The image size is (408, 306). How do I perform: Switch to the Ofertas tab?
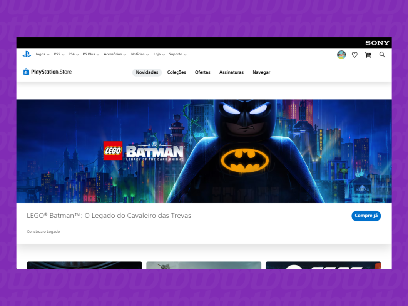click(x=202, y=72)
